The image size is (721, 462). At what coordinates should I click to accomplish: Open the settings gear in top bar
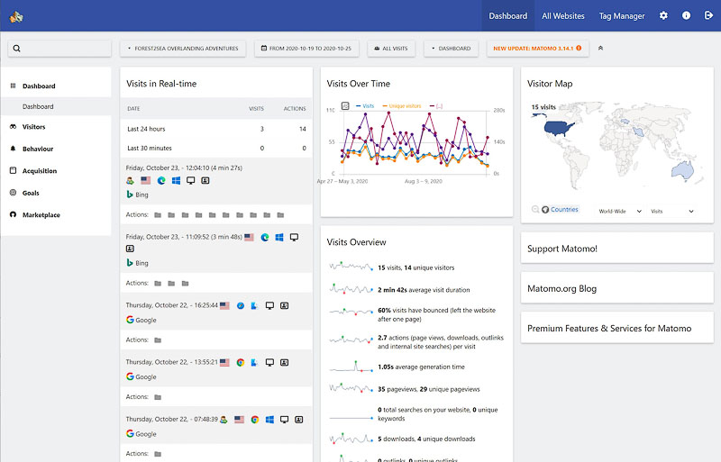(x=663, y=15)
